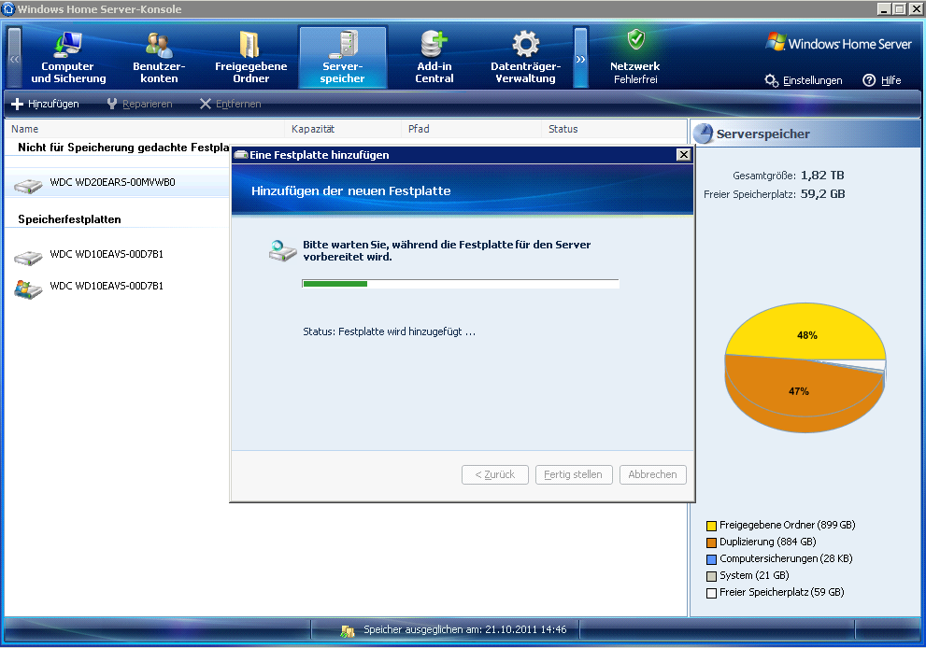Click the Gesamtgröße 1,82 TB value
Screen dimensions: 926x648
tap(822, 176)
